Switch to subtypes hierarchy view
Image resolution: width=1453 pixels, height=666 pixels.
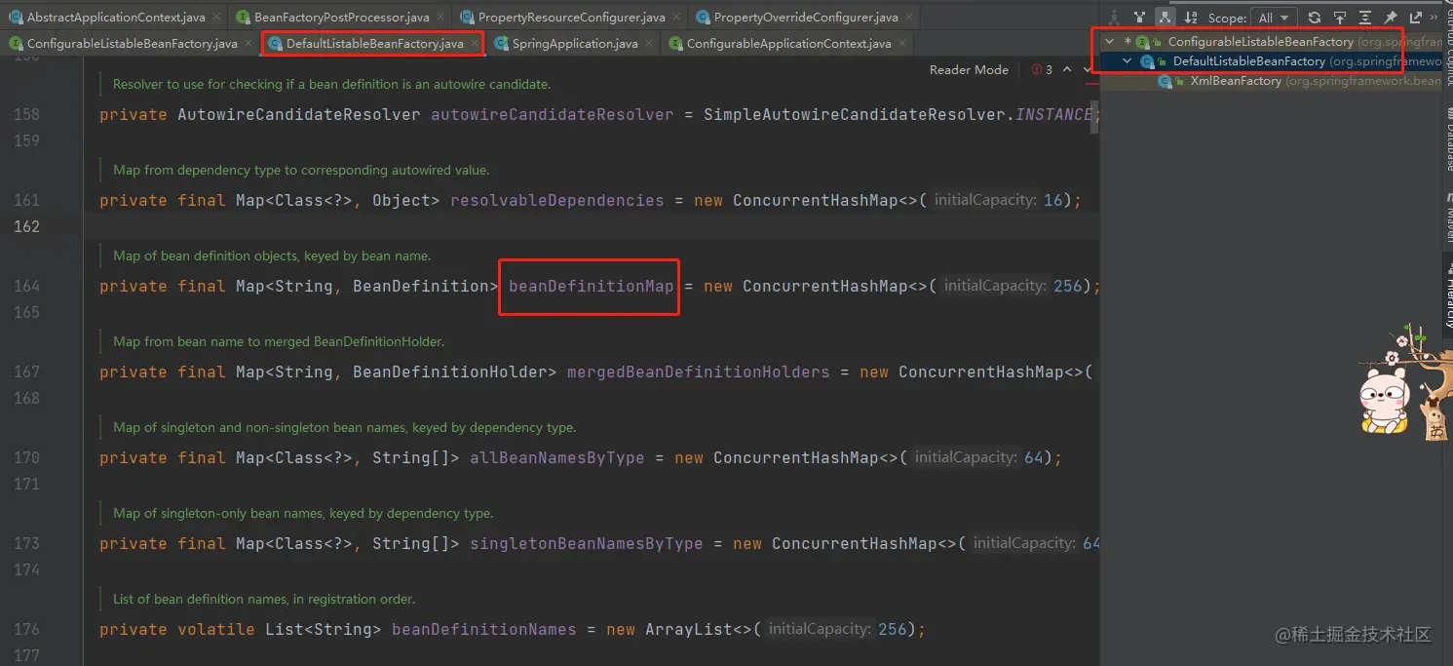tap(1165, 18)
